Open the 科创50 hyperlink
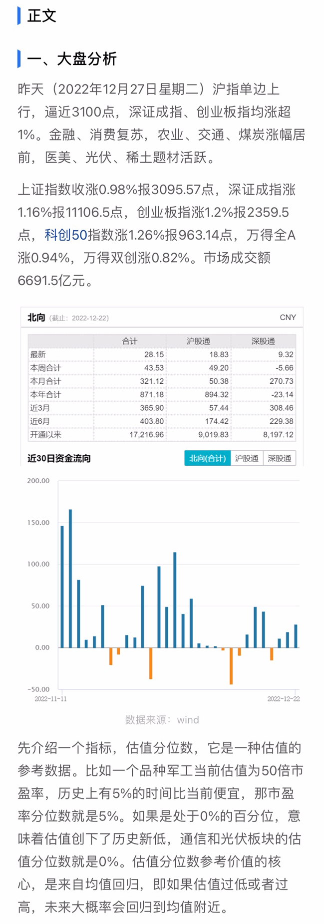This screenshot has height=924, width=324. (x=66, y=235)
